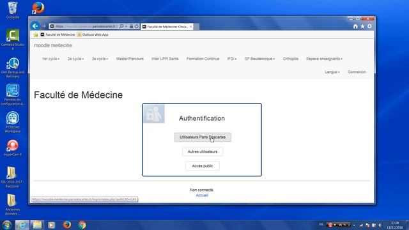This screenshot has width=409, height=230.
Task: Open Protected Workspace desktop icon
Action: click(13, 122)
